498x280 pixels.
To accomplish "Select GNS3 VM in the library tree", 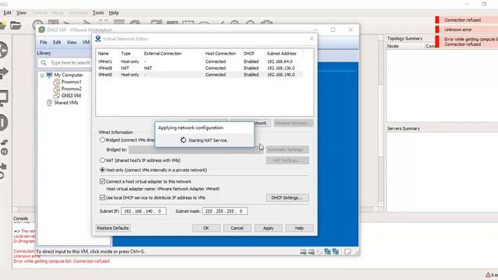I will coord(71,96).
